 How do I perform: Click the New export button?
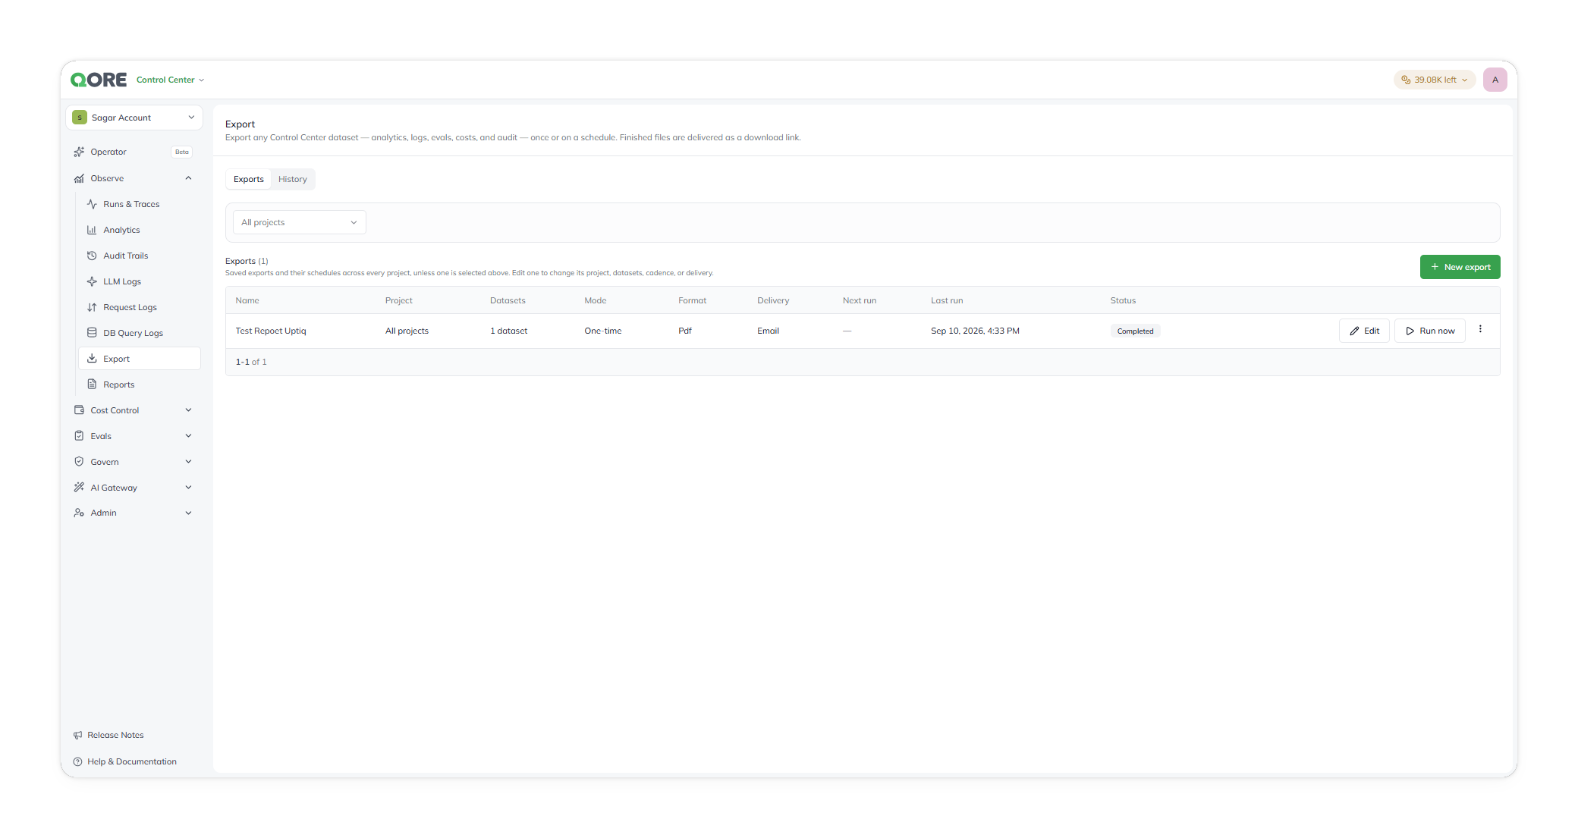(1460, 267)
